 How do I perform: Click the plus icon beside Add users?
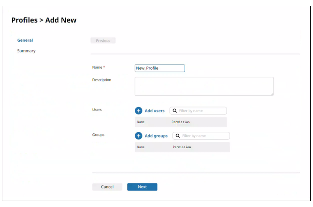pos(138,111)
